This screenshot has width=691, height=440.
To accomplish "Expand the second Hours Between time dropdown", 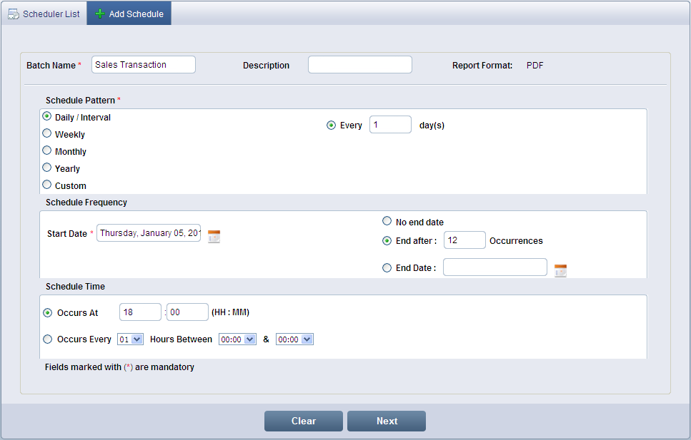I will tap(294, 339).
